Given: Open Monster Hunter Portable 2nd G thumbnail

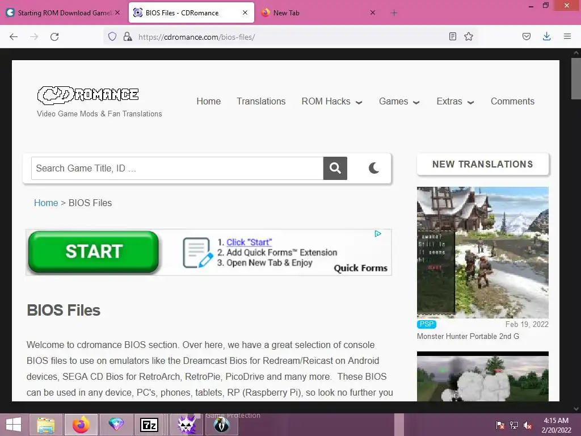Looking at the screenshot, I should pos(482,253).
